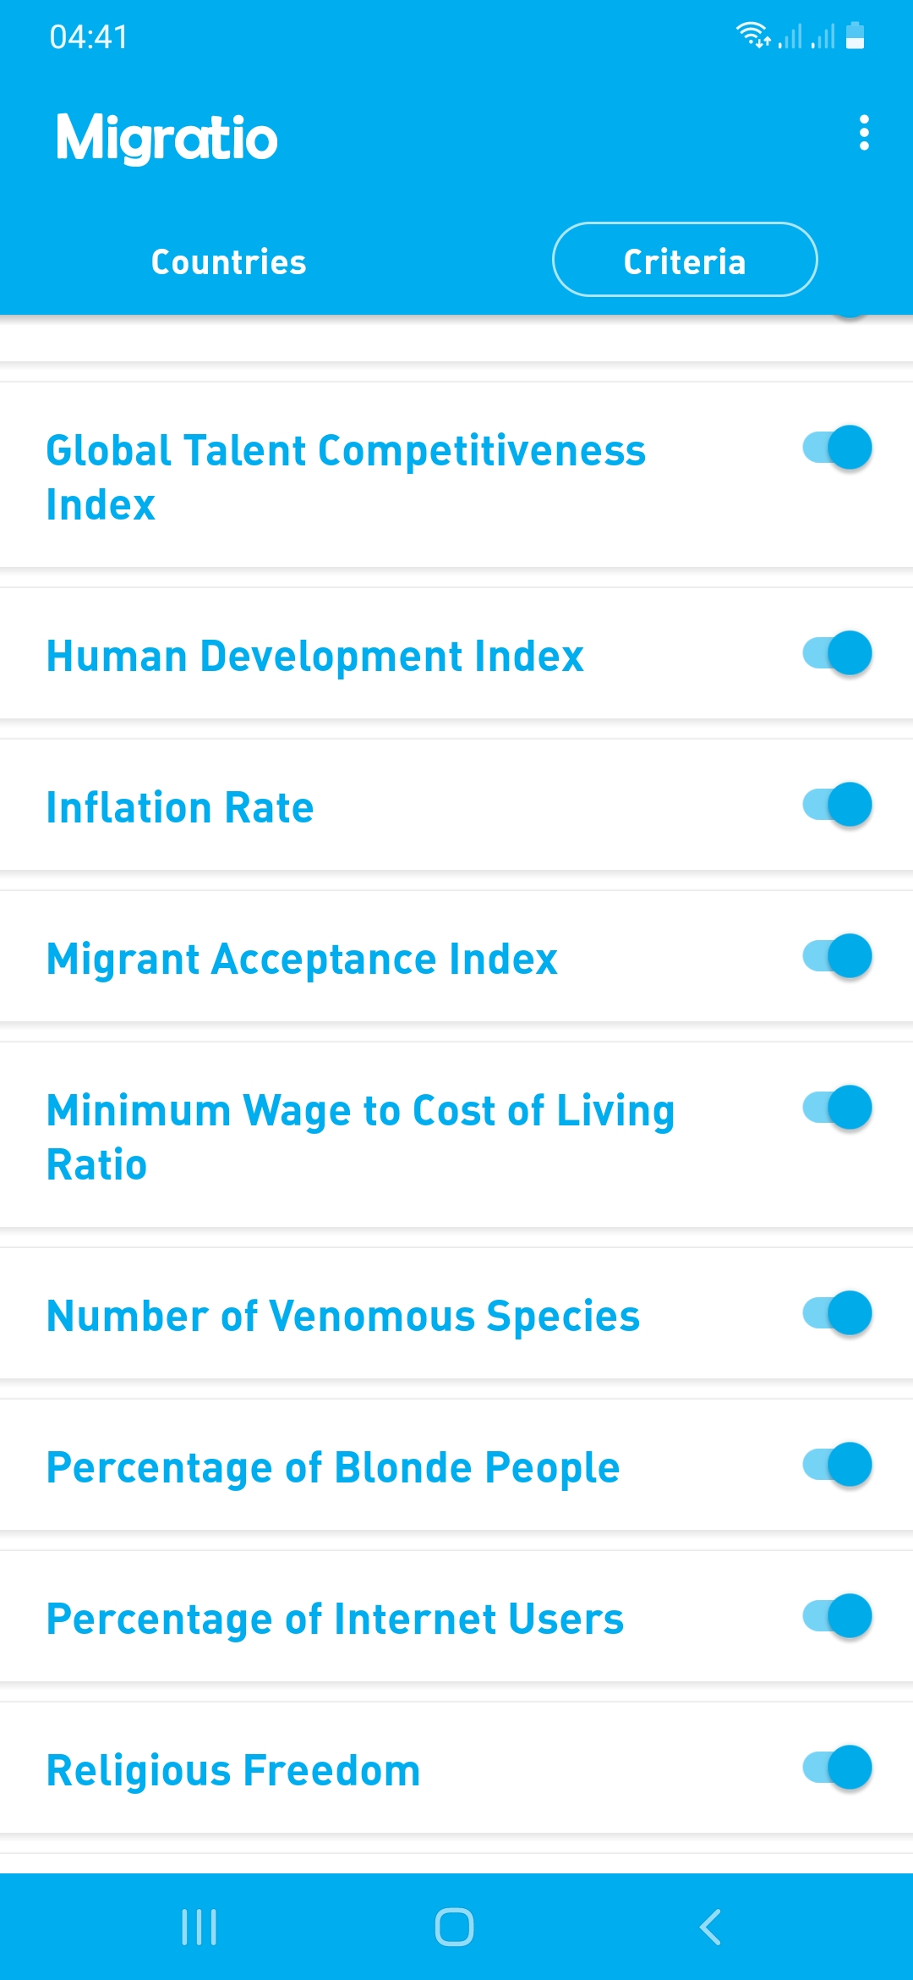Tap the Android back navigation icon
The image size is (913, 1980).
click(x=710, y=1927)
